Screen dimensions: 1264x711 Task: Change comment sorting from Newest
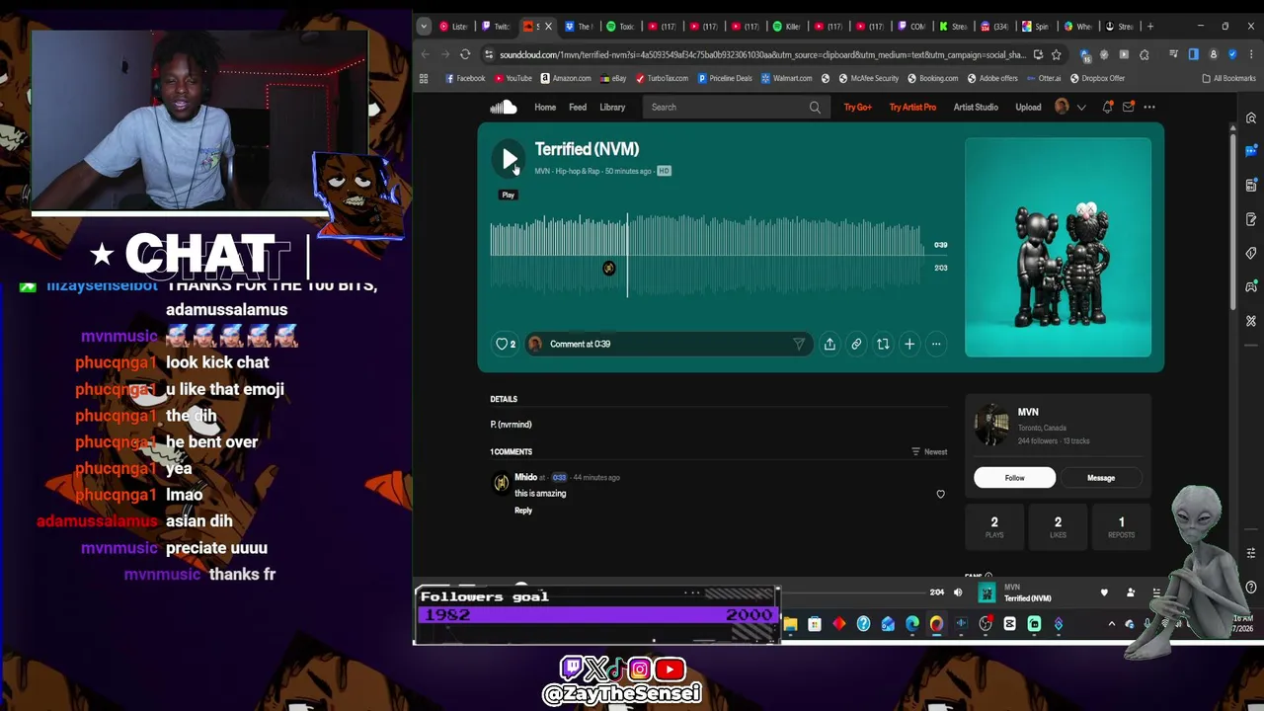point(929,452)
